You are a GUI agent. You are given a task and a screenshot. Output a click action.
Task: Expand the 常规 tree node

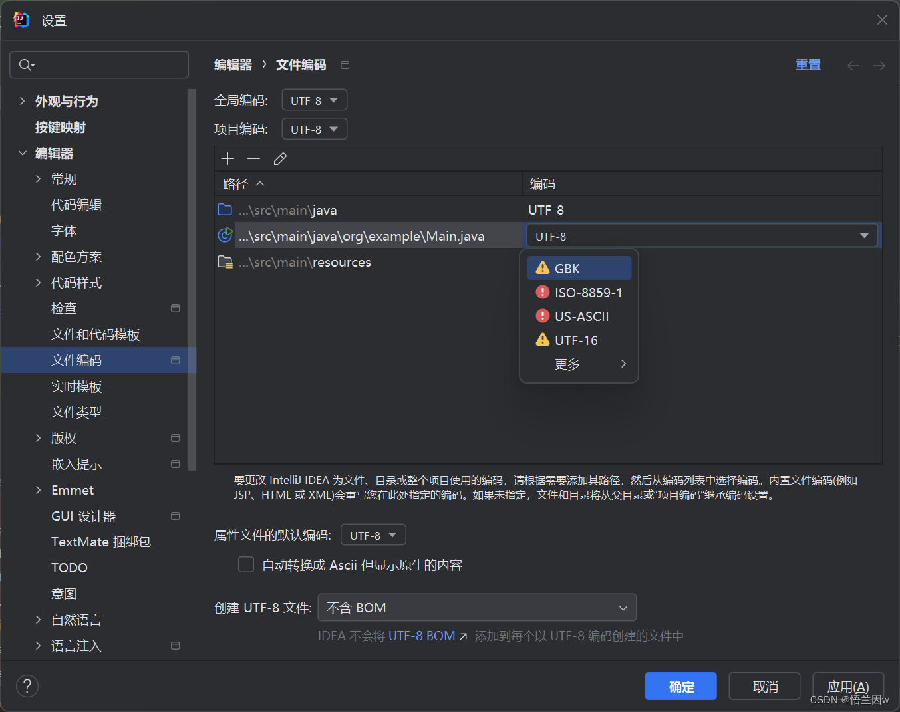39,179
